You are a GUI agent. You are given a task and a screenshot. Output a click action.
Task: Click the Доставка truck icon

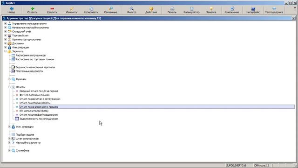9,43
